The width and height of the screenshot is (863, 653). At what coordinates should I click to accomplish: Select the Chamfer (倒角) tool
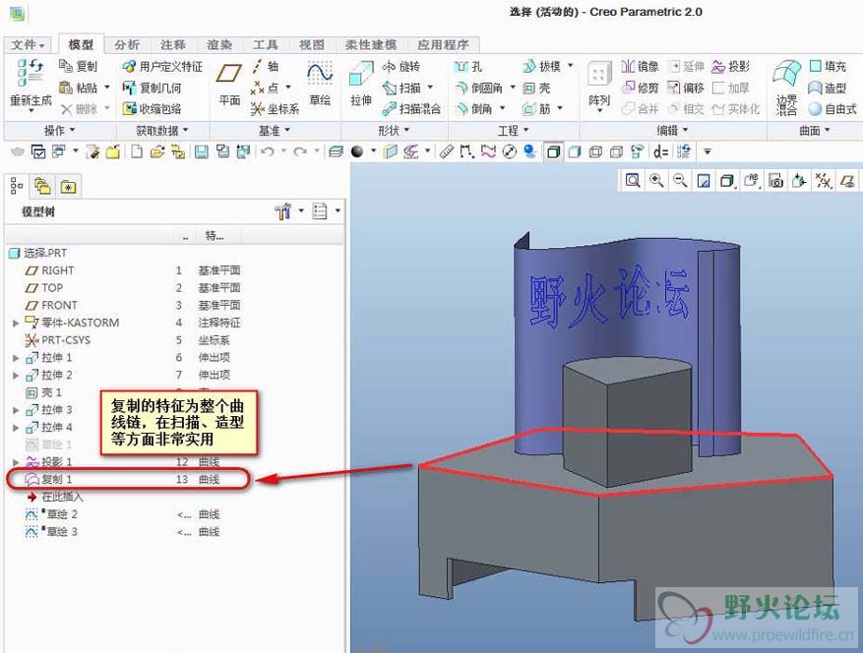474,109
